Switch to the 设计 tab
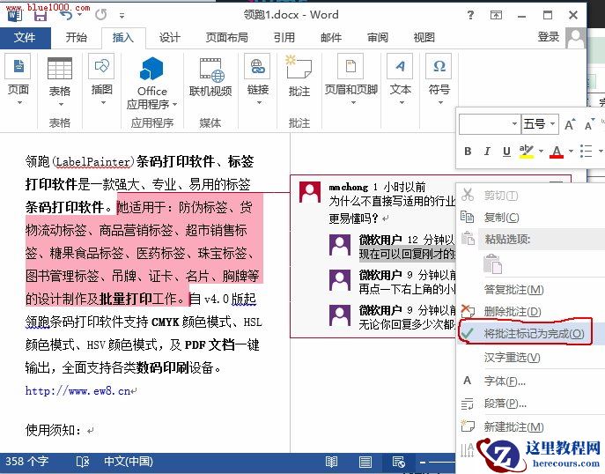The height and width of the screenshot is (474, 605). [x=169, y=37]
